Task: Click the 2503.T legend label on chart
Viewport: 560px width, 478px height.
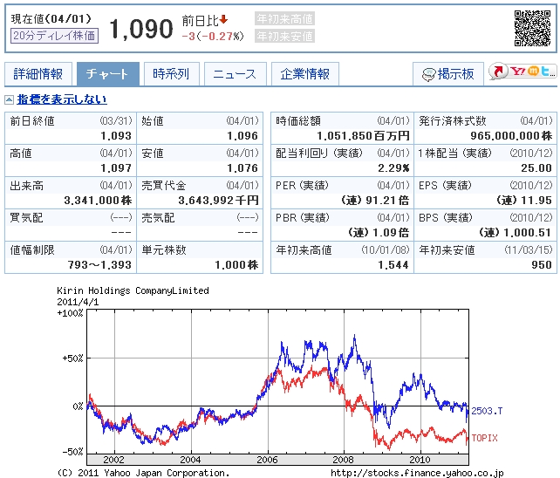Action: coord(487,411)
